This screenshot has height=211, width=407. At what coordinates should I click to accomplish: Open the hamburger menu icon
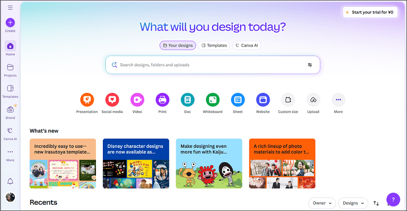click(10, 8)
